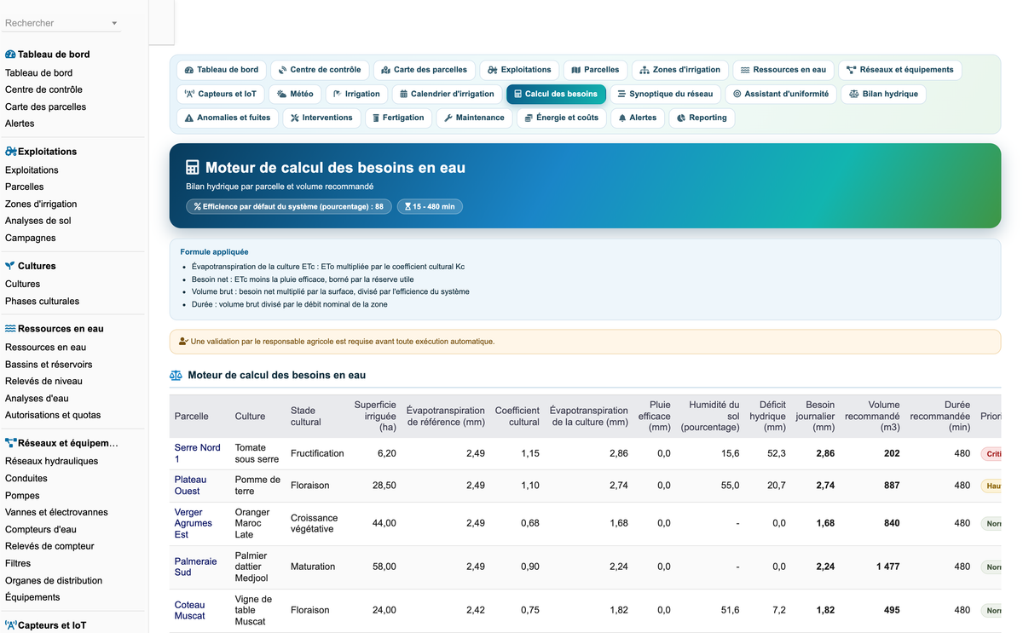Open Capteurs et IoT tab
Image resolution: width=1023 pixels, height=633 pixels.
click(x=221, y=94)
